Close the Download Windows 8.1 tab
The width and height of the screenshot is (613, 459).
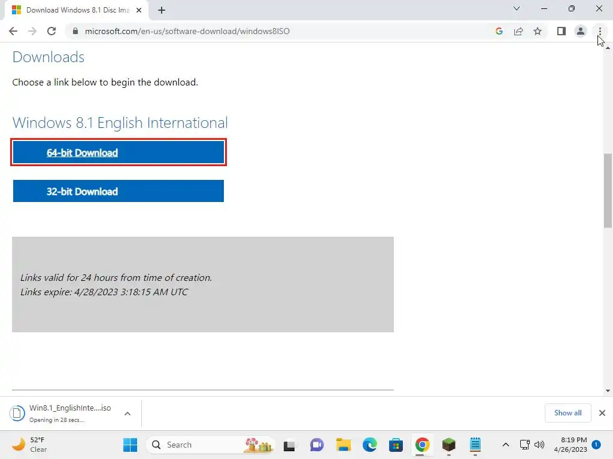[x=139, y=10]
